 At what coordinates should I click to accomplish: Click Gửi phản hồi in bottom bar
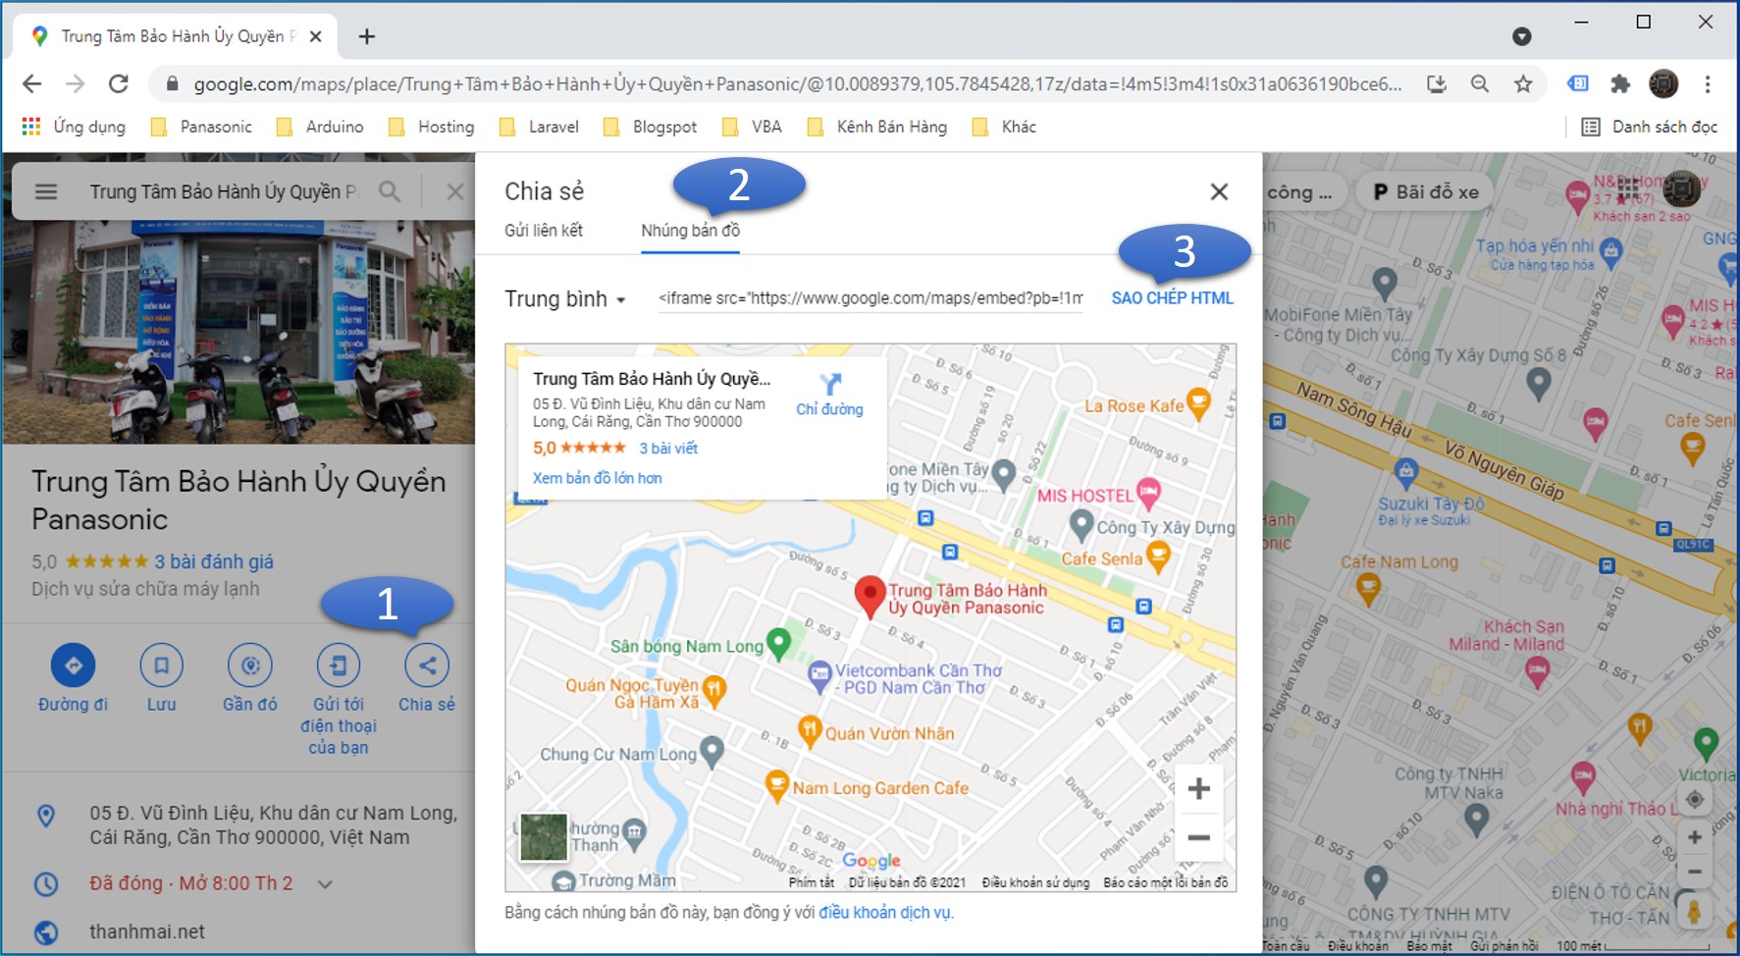point(1504,946)
